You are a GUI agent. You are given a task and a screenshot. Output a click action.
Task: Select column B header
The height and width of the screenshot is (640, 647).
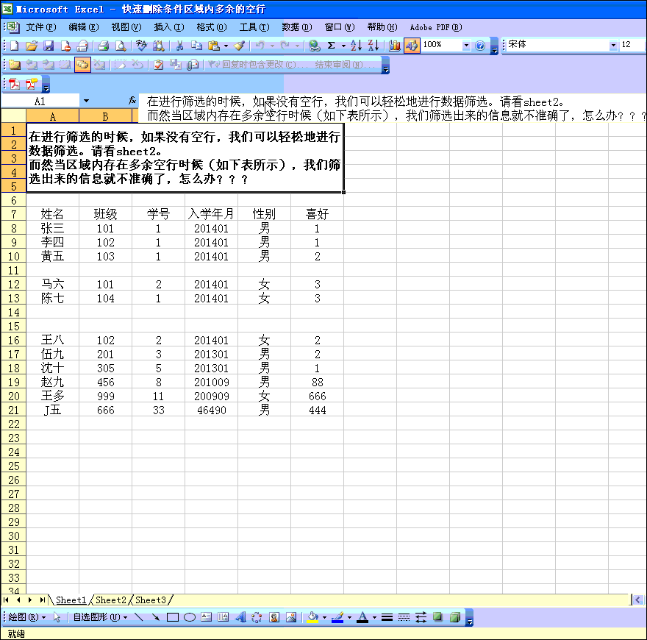pyautogui.click(x=105, y=116)
